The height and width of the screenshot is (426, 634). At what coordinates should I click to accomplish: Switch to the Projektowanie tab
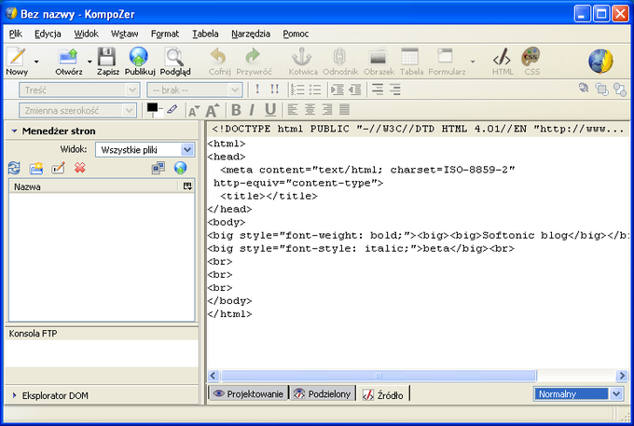click(x=248, y=393)
